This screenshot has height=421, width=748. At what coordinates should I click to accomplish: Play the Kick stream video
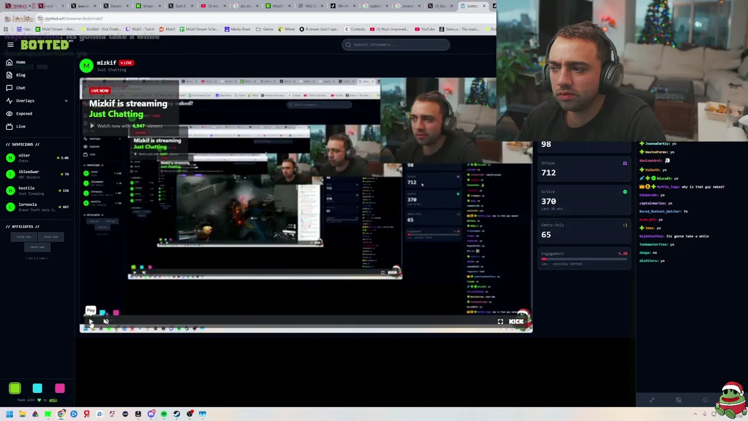91,322
